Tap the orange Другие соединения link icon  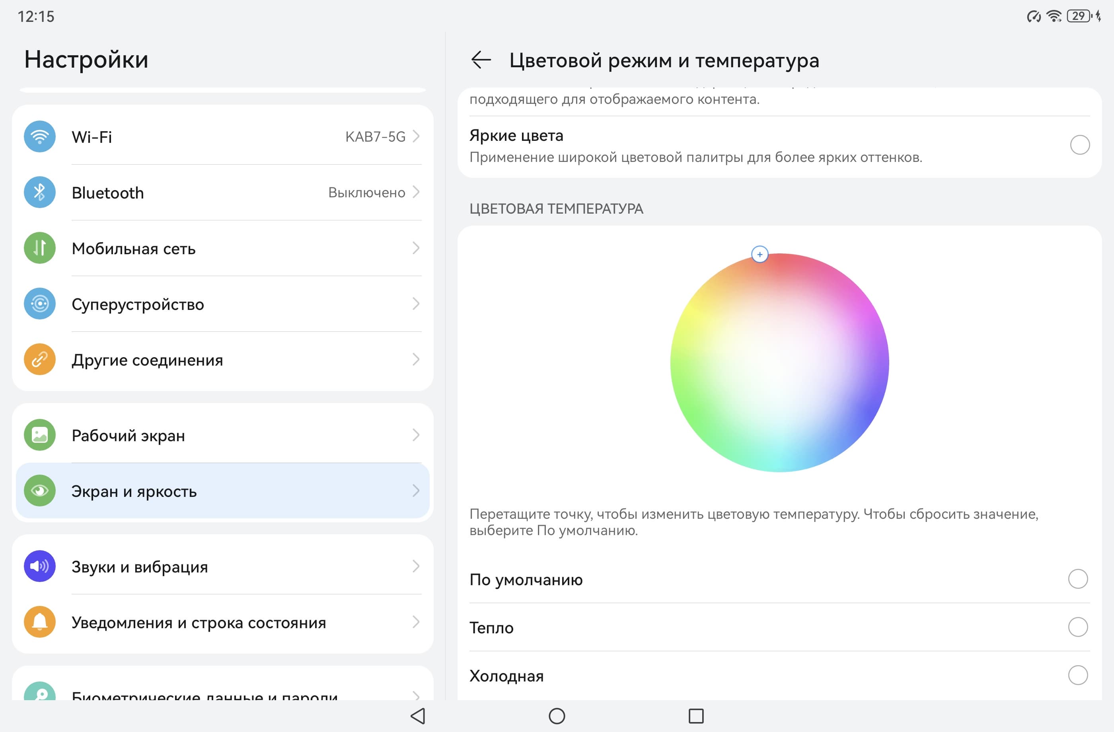pos(40,360)
